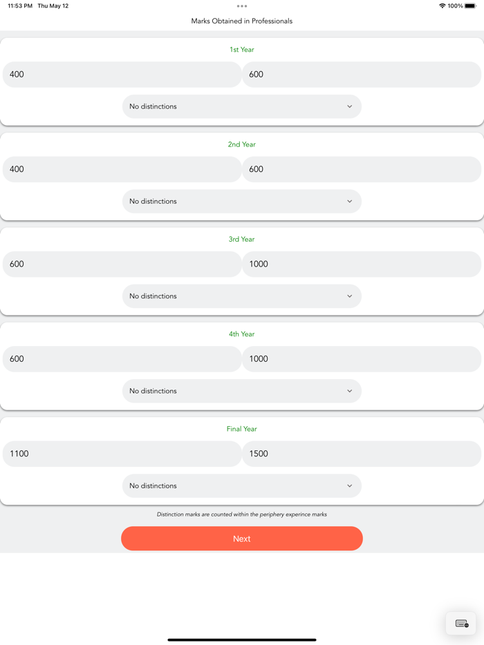
Task: Select the Final Year section header
Action: [241, 428]
